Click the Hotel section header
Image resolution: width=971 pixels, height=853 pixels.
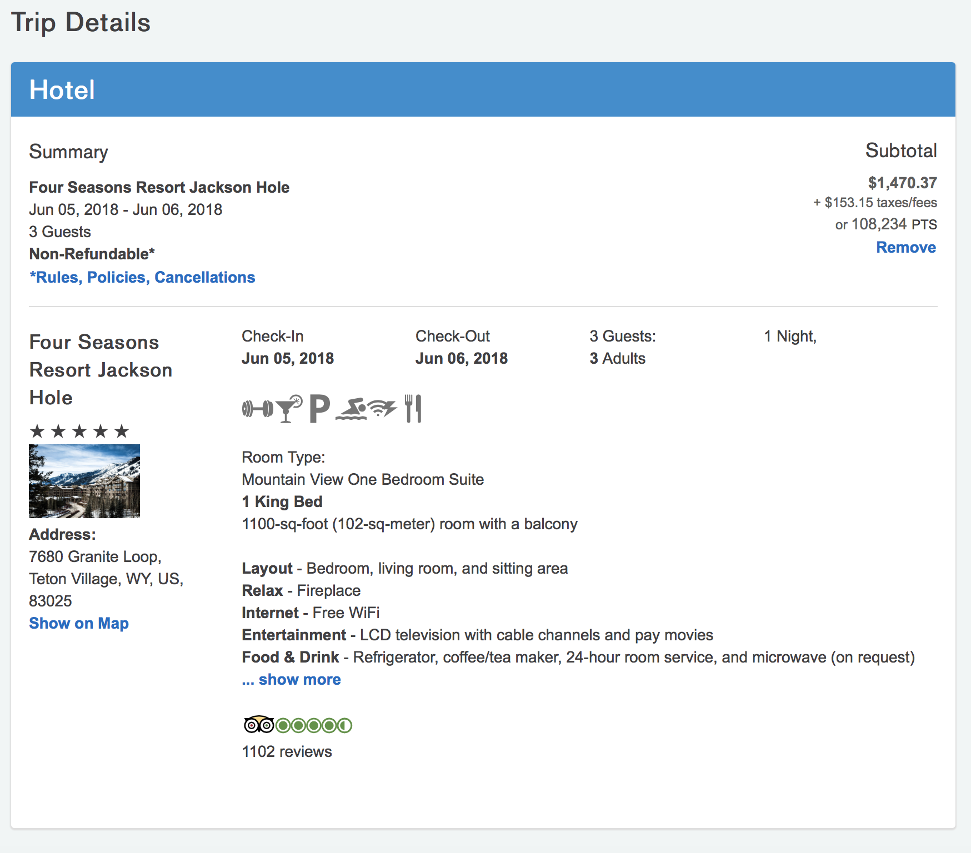483,89
